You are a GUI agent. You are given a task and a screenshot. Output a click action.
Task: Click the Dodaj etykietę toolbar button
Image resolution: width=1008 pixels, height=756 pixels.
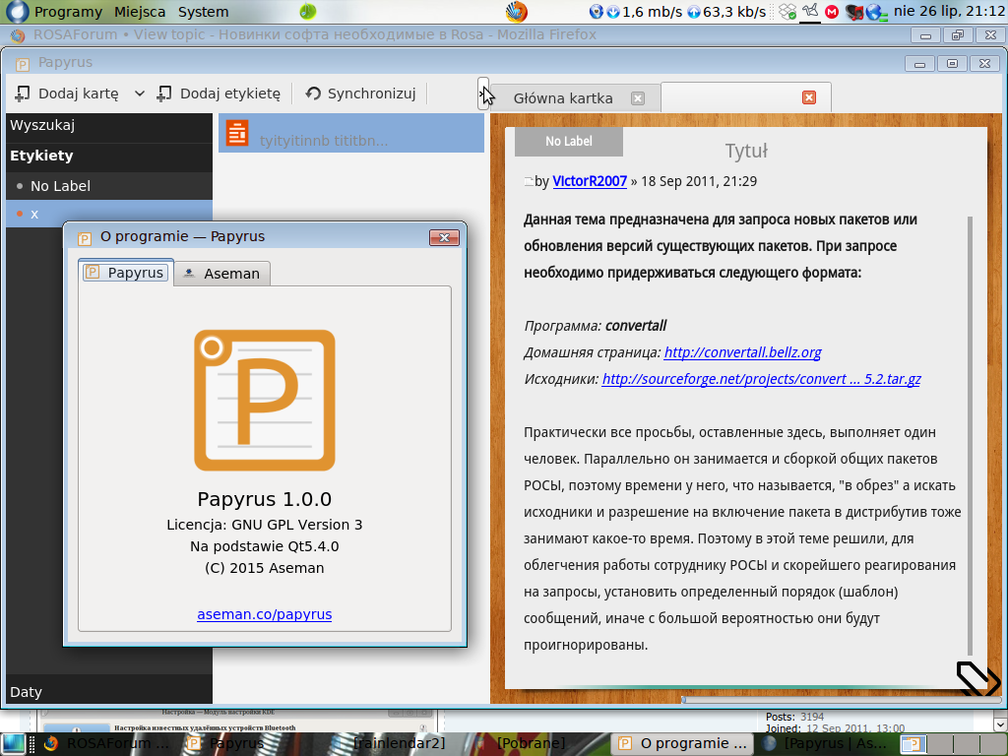coord(219,94)
